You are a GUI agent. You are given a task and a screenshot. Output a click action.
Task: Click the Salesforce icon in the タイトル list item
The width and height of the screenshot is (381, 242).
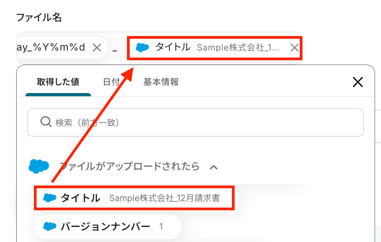50,198
